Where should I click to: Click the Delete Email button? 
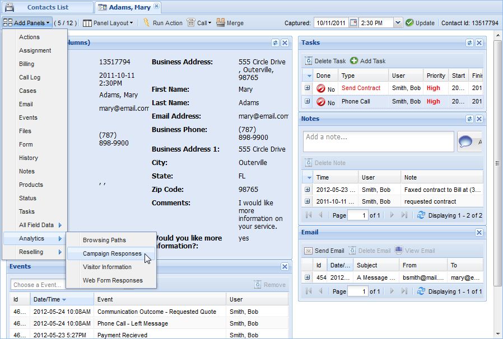coord(370,251)
